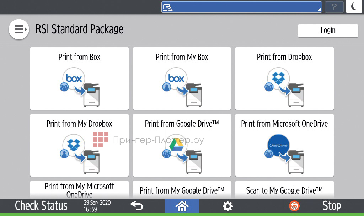Tap the Print from Dropbox icon
This screenshot has width=364, height=216.
284,86
